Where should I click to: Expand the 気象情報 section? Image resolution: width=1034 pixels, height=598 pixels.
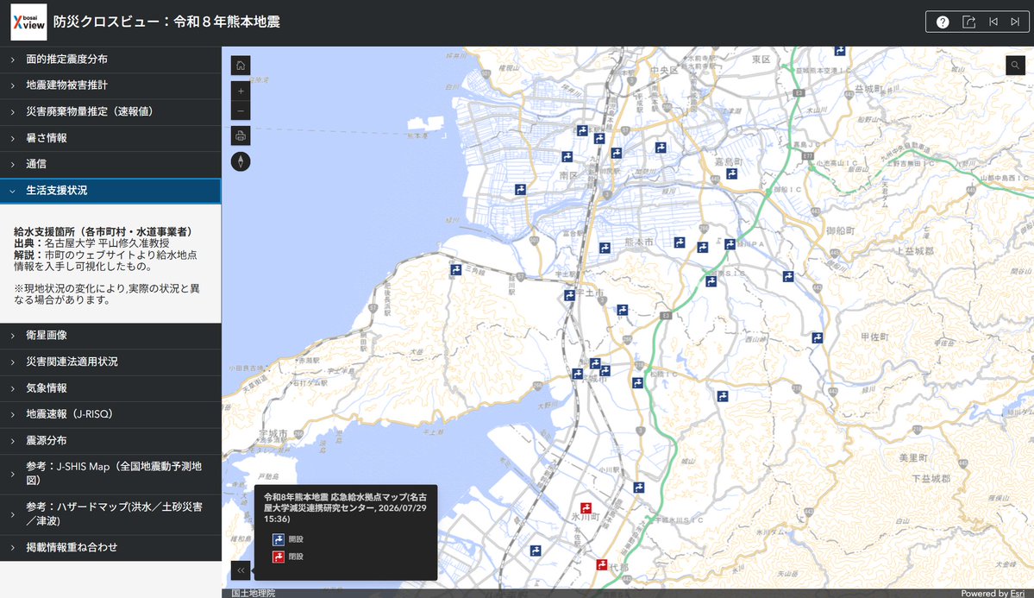[x=110, y=389]
